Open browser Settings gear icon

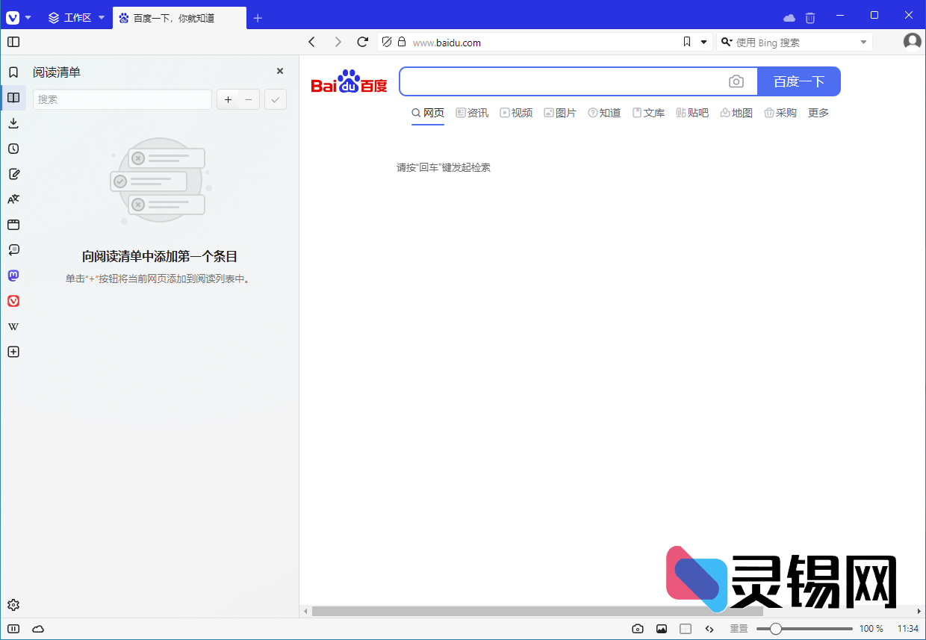13,605
